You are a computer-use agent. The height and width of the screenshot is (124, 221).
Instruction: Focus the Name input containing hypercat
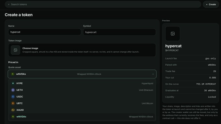click(45, 32)
